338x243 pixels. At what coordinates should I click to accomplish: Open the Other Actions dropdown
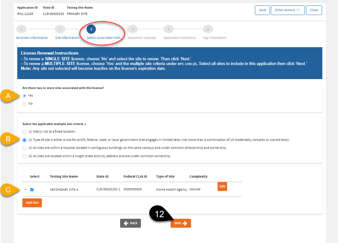tap(287, 10)
